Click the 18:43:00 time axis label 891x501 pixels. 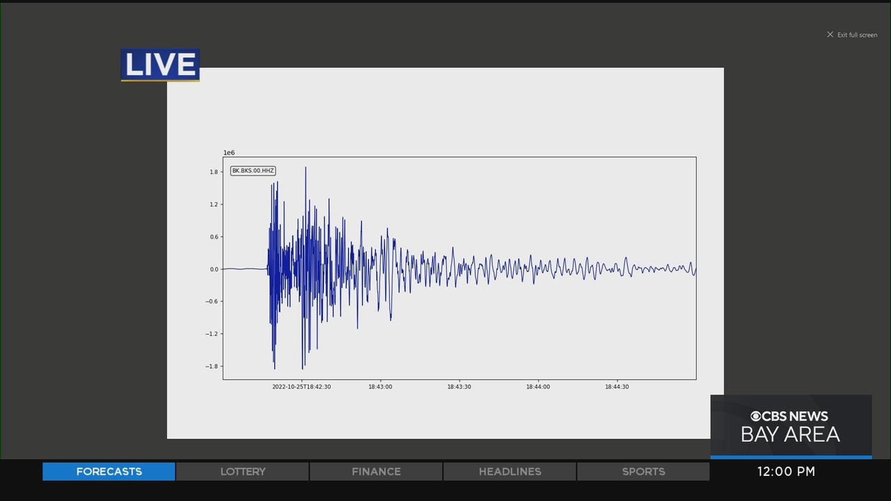point(380,387)
